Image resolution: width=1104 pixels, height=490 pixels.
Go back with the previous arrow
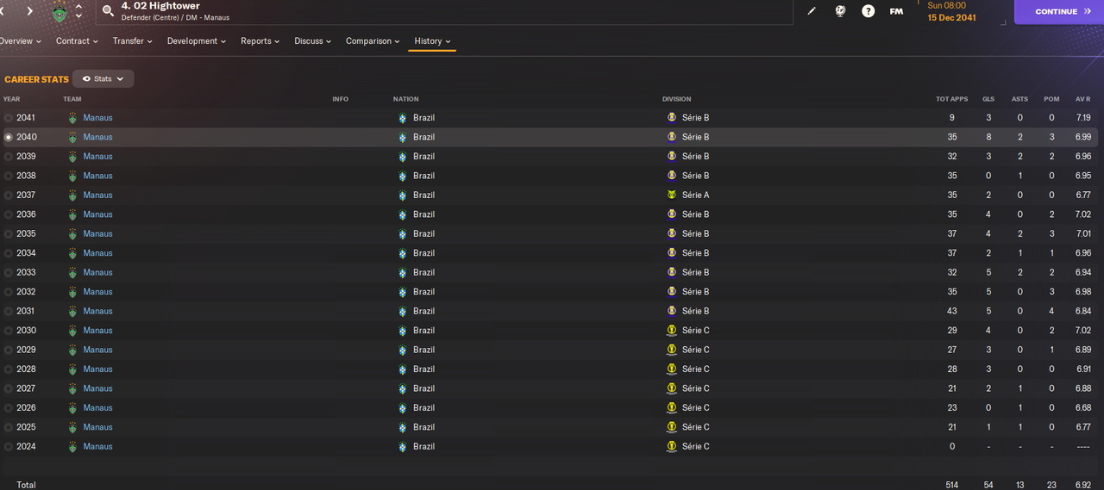3,11
